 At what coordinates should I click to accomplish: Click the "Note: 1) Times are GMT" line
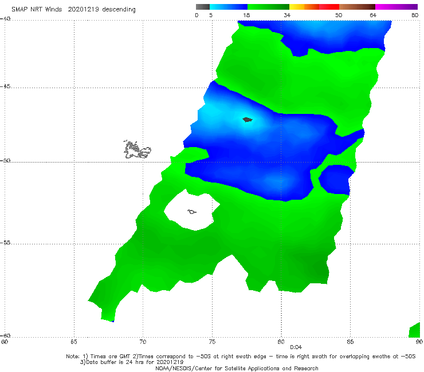point(241,357)
